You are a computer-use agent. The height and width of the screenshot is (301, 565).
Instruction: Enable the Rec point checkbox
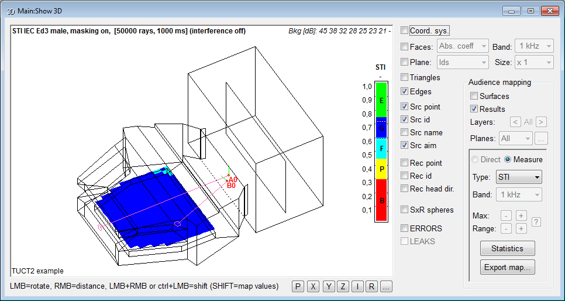[x=404, y=163]
